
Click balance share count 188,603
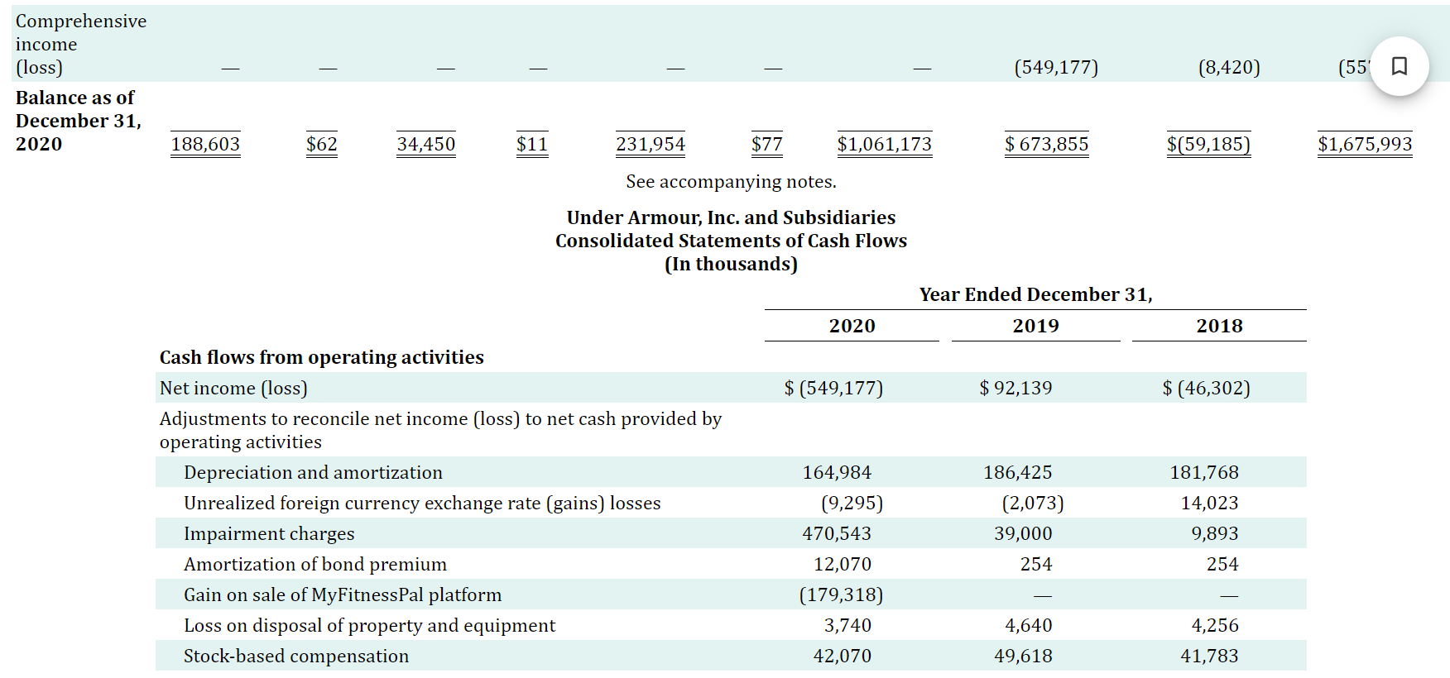point(205,144)
